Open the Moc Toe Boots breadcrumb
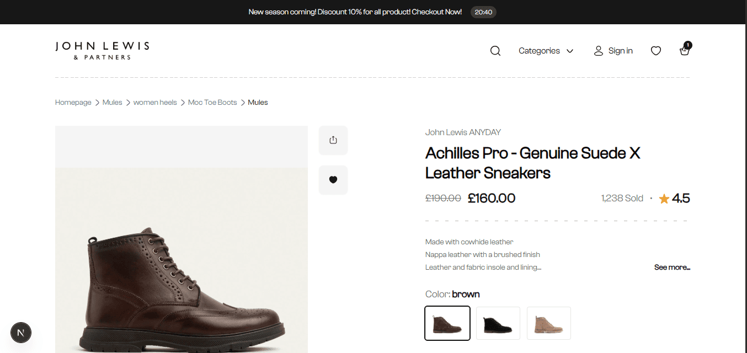Image resolution: width=747 pixels, height=353 pixels. click(212, 103)
